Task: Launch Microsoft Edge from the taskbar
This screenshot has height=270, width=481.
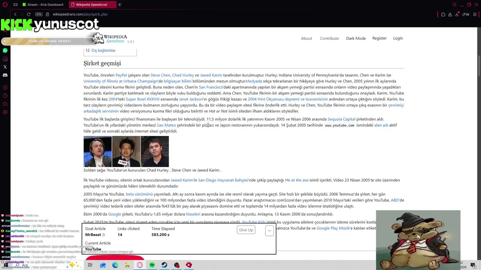Action: [x=115, y=265]
